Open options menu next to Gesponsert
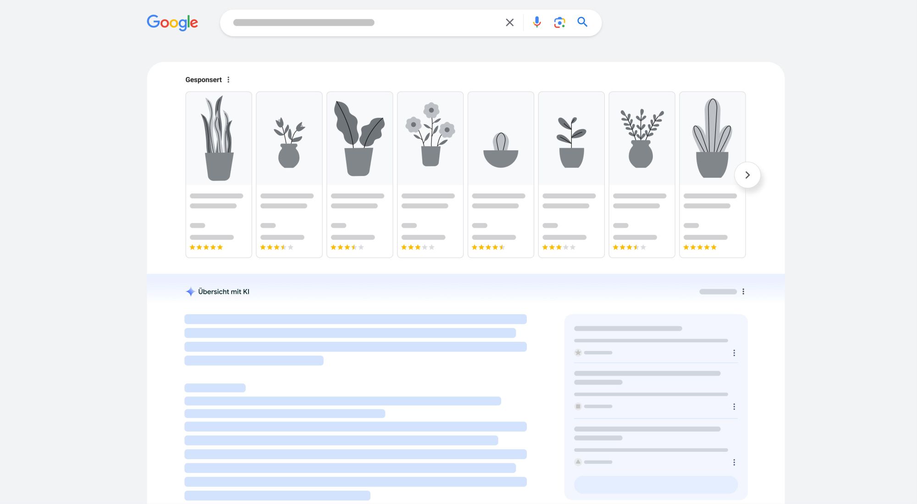 (x=228, y=80)
